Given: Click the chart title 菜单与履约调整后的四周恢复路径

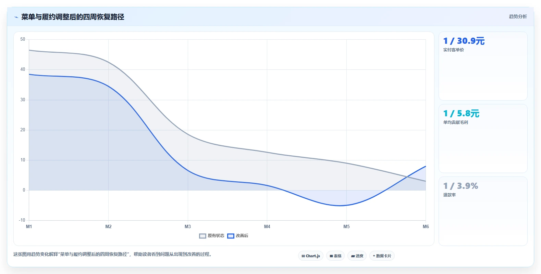Looking at the screenshot, I should (73, 17).
